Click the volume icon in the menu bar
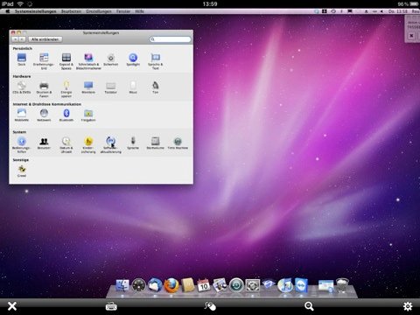The height and width of the screenshot is (315, 420). pyautogui.click(x=382, y=11)
